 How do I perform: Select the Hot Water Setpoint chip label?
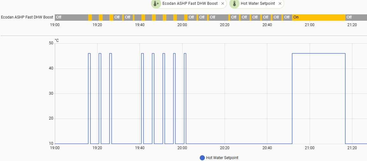point(258,4)
